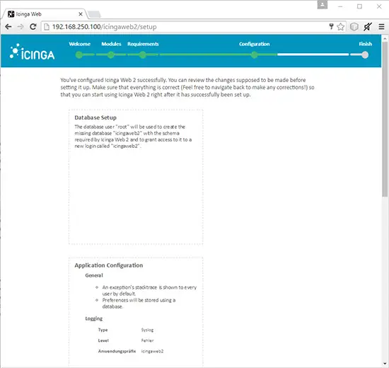
Task: Bookmark this page with the star icon
Action: tap(341, 27)
